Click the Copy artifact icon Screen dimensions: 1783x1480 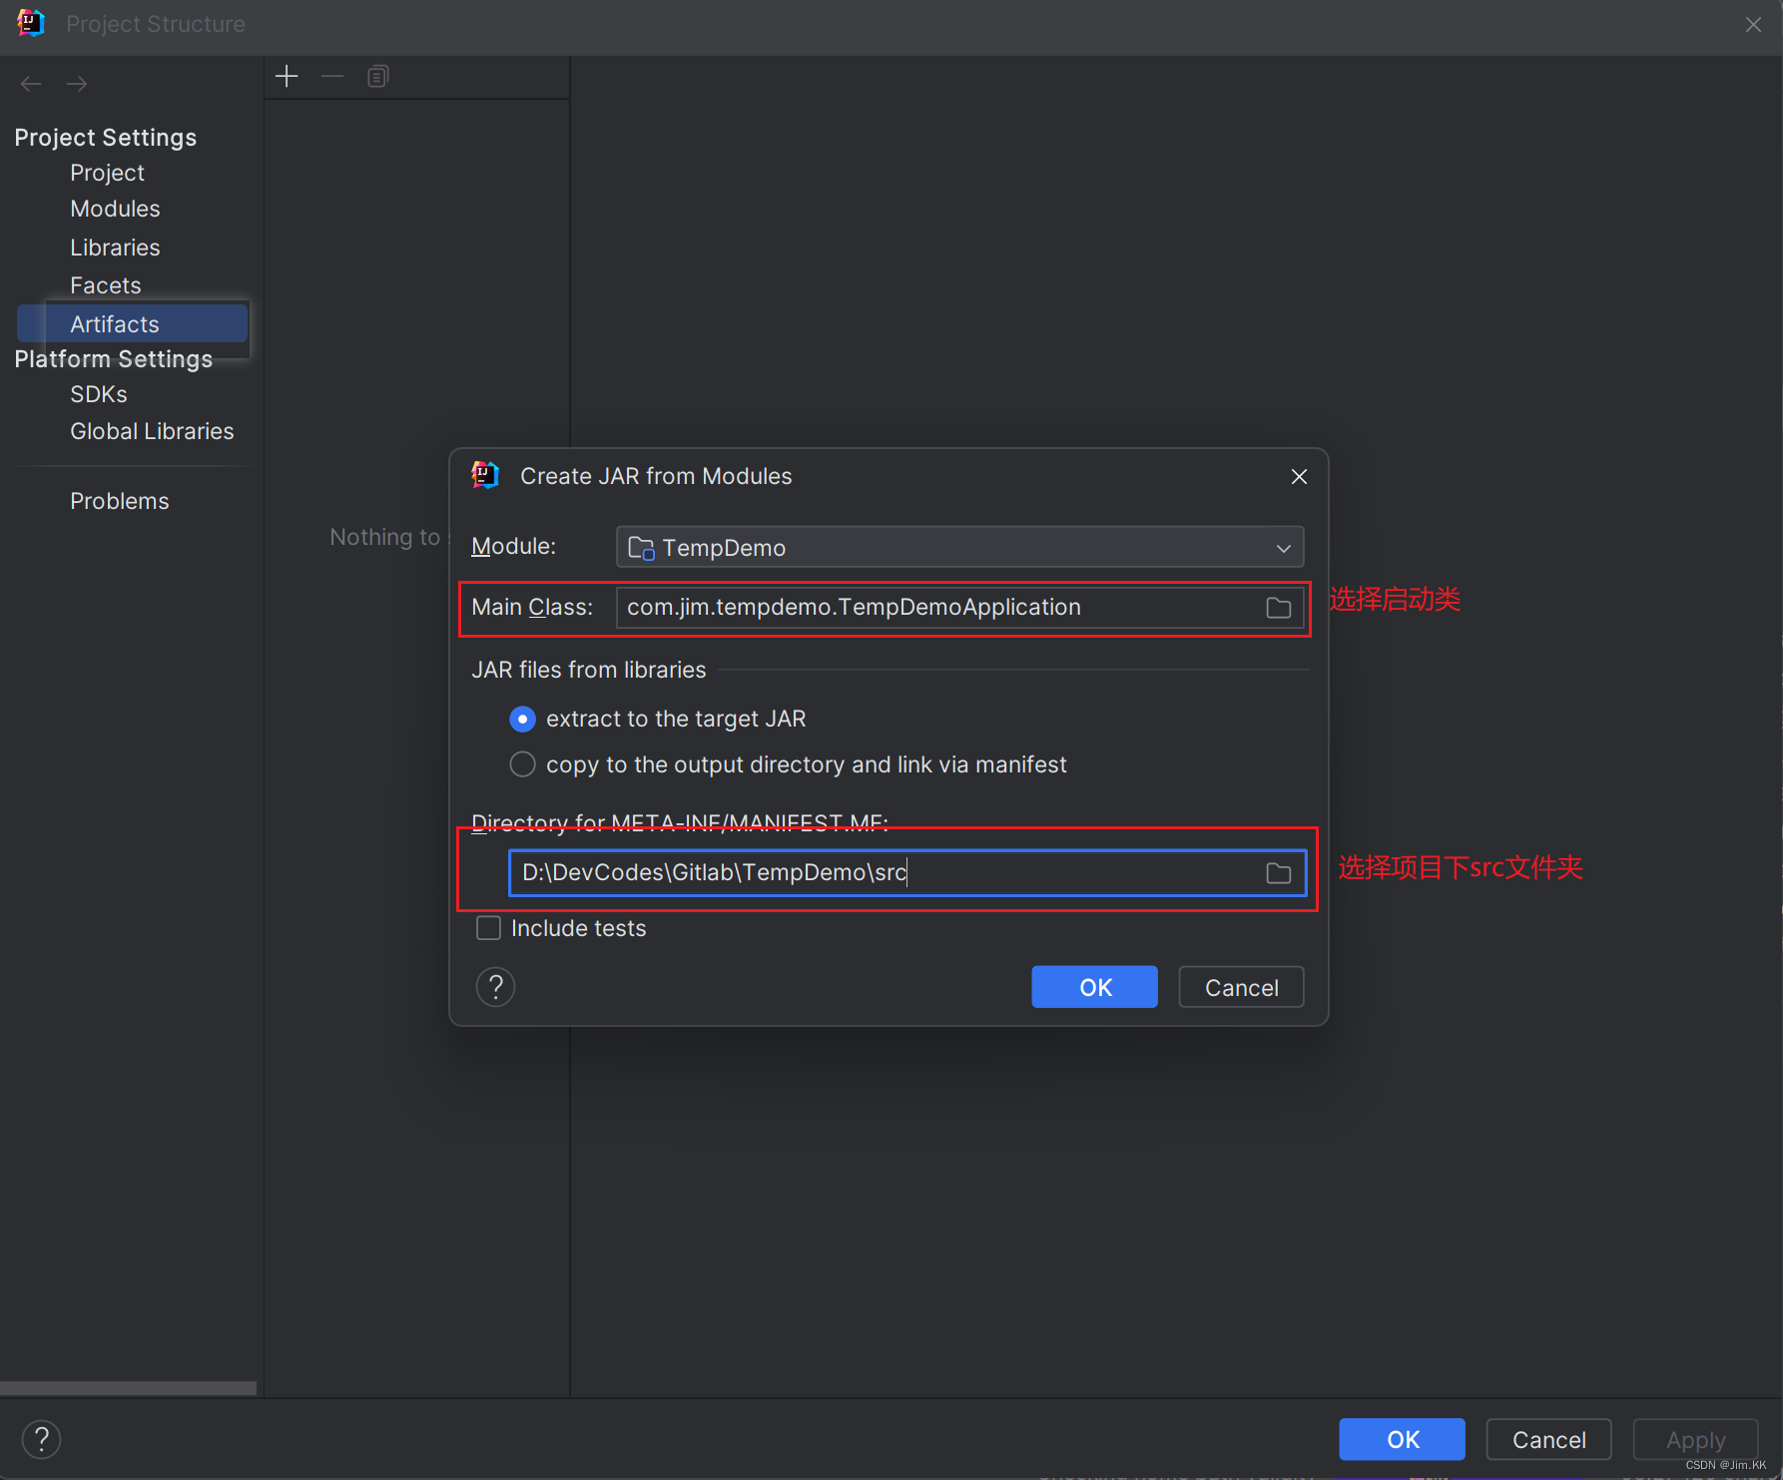coord(377,77)
